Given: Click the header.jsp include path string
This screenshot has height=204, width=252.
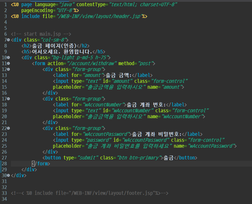Looking at the screenshot, I should (x=99, y=16).
